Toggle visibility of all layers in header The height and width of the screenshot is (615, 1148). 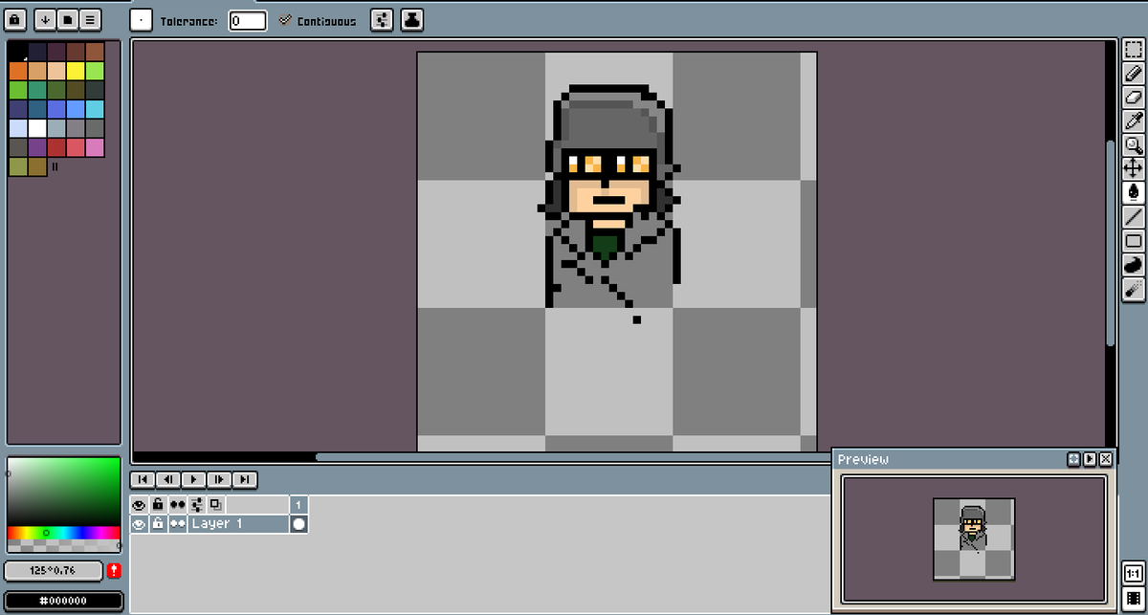tap(140, 504)
